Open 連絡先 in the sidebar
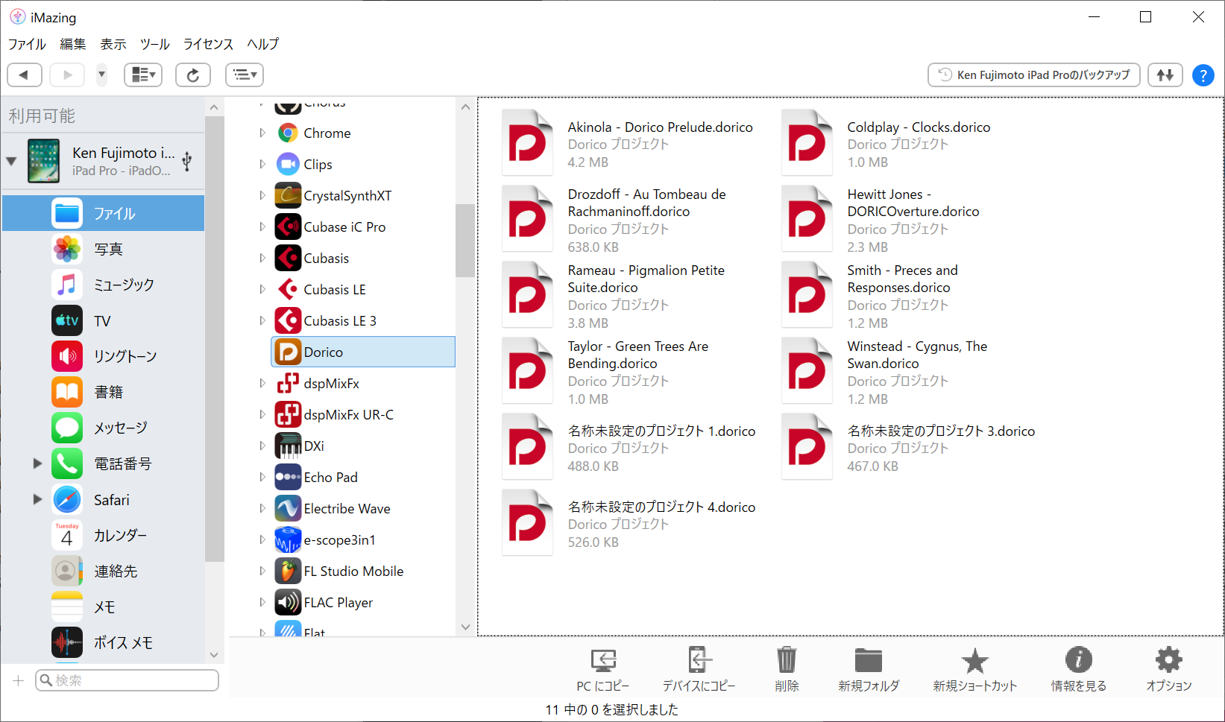 [103, 571]
